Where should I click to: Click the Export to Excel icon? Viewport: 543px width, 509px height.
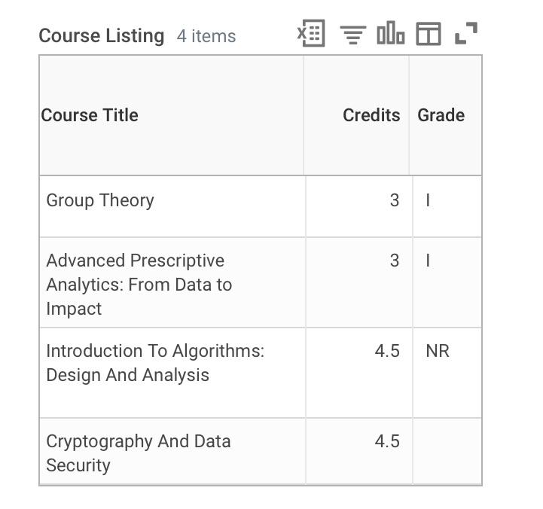point(311,34)
